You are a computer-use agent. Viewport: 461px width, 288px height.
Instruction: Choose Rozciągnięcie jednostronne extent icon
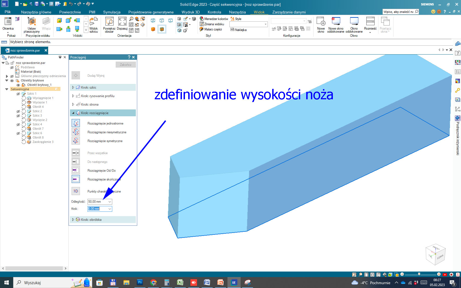(x=76, y=123)
